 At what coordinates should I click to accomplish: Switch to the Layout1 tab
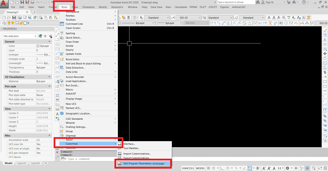22,163
